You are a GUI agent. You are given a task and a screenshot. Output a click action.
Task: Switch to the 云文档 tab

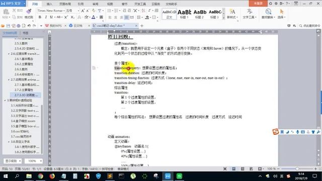[x=78, y=26]
